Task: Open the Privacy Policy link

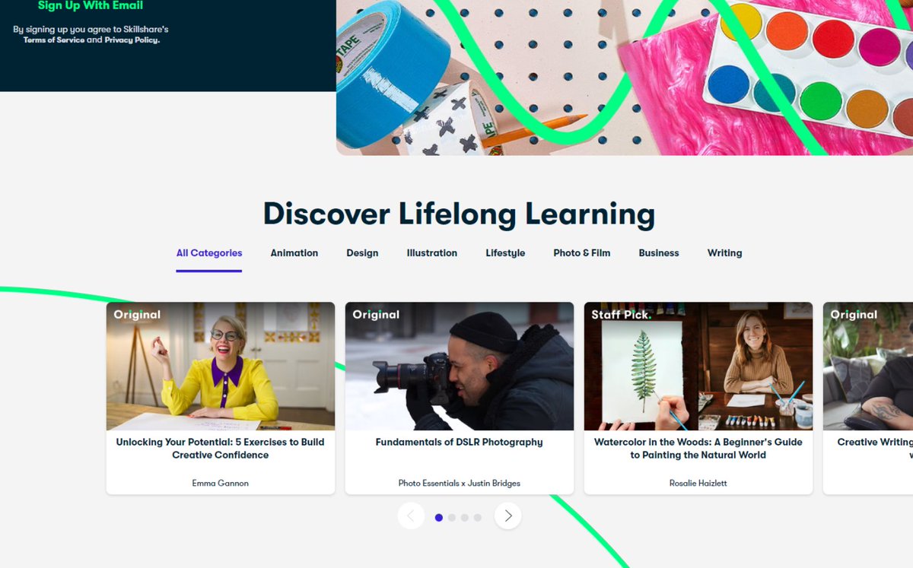Action: [x=132, y=40]
